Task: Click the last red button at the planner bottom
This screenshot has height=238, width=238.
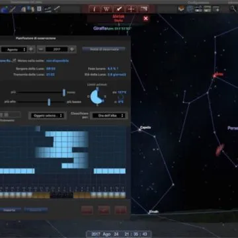Action: pyautogui.click(x=120, y=210)
